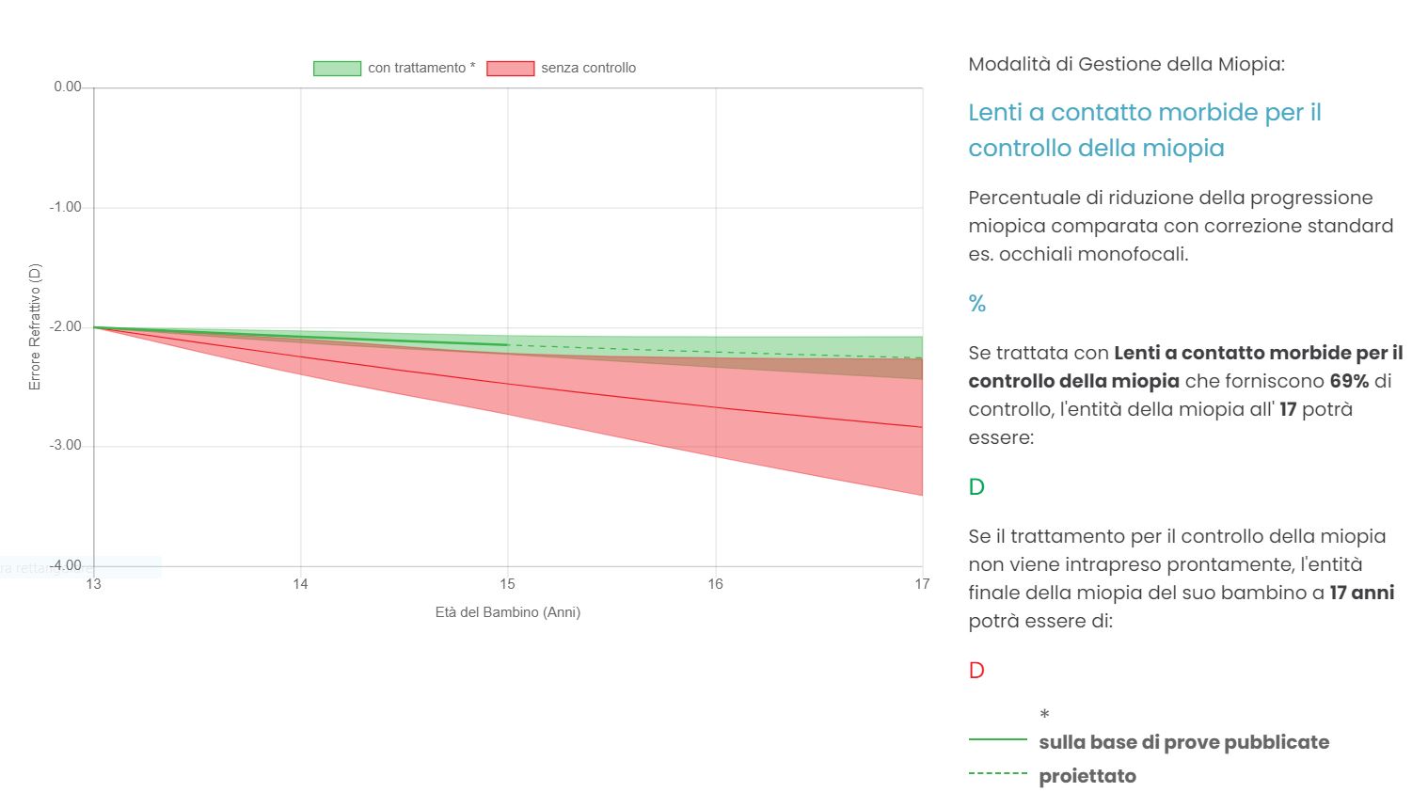
Task: Click the 'sulla base di prove pubblicate' label
Action: click(x=1184, y=742)
